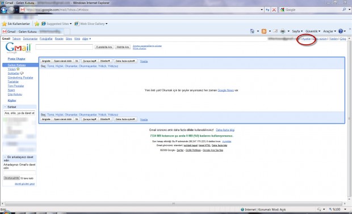Click the browser Forward arrow button

coord(11,10)
